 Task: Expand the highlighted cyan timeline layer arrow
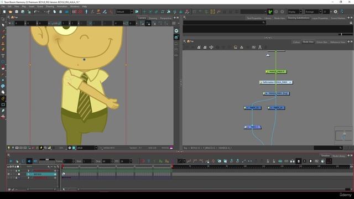[28, 175]
